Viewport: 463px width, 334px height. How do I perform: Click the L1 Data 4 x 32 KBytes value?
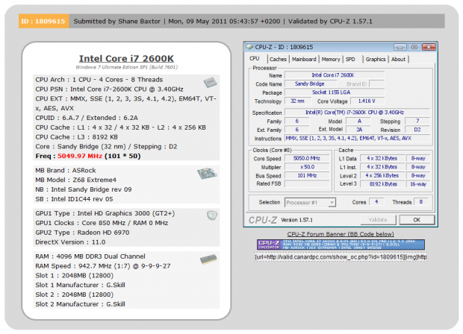pyautogui.click(x=382, y=158)
